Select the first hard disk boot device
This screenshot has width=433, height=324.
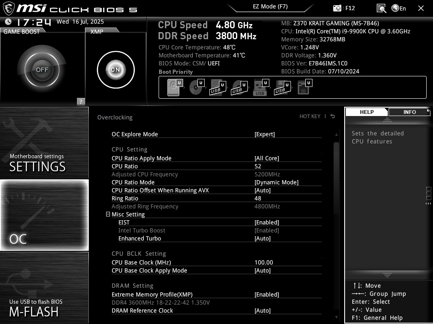click(175, 87)
